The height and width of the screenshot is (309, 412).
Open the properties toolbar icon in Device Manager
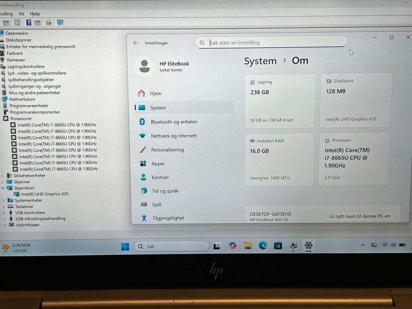point(17,23)
